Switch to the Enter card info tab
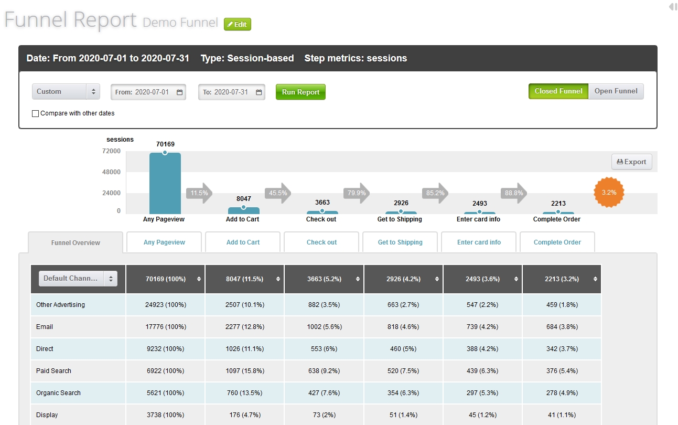This screenshot has height=425, width=678. (479, 242)
